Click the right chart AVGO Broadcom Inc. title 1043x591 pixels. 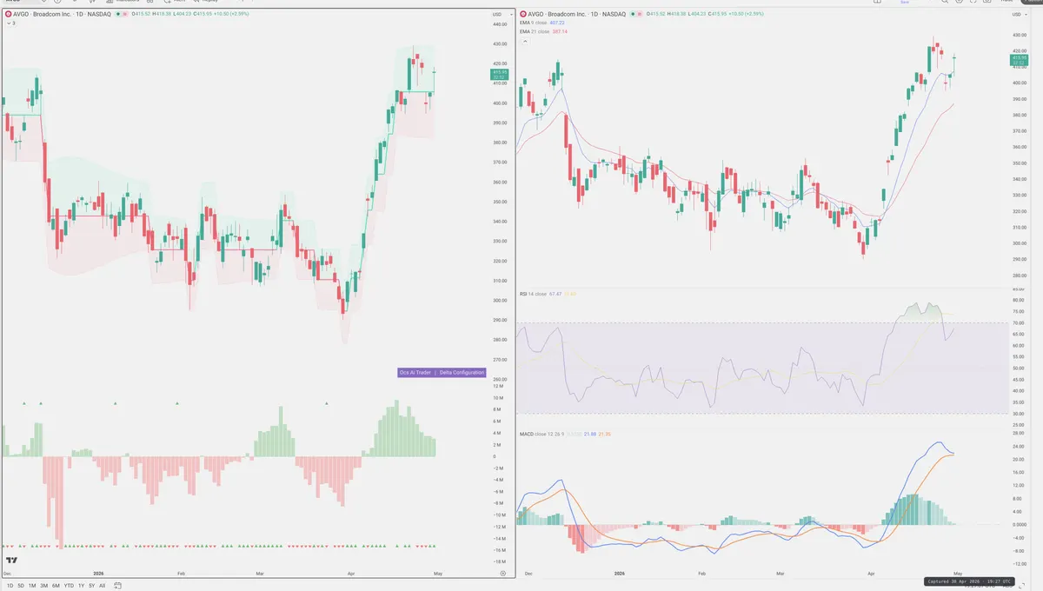click(x=577, y=14)
